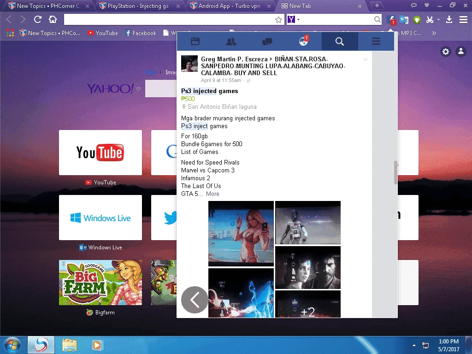
Task: Go to browser home page icon
Action: pyautogui.click(x=53, y=19)
